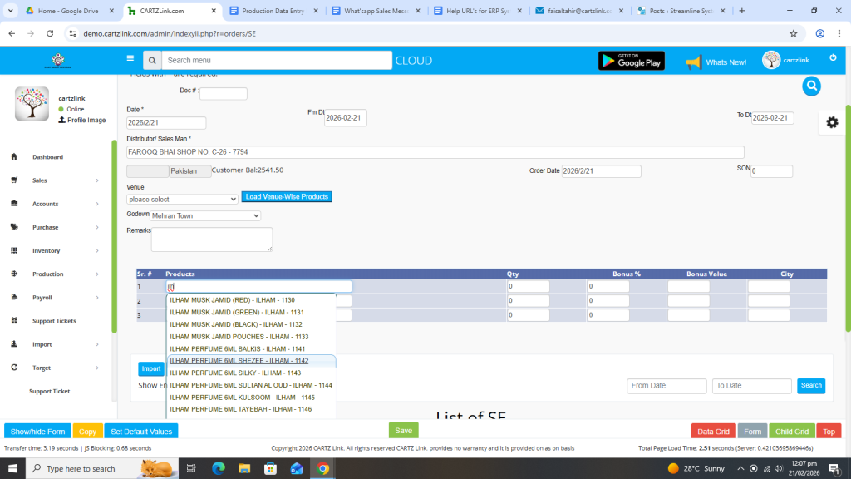
Task: Click the Google Play badge
Action: click(x=631, y=61)
